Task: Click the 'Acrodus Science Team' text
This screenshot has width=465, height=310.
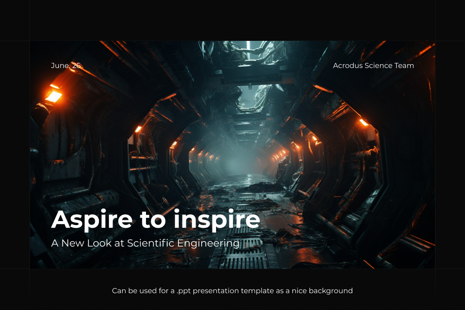Action: 373,66
